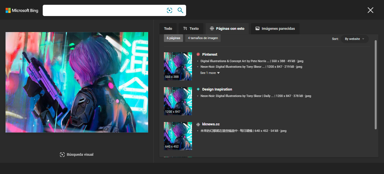Viewport: 384px width, 174px height.
Task: Open the Sort By website dropdown
Action: [x=354, y=39]
